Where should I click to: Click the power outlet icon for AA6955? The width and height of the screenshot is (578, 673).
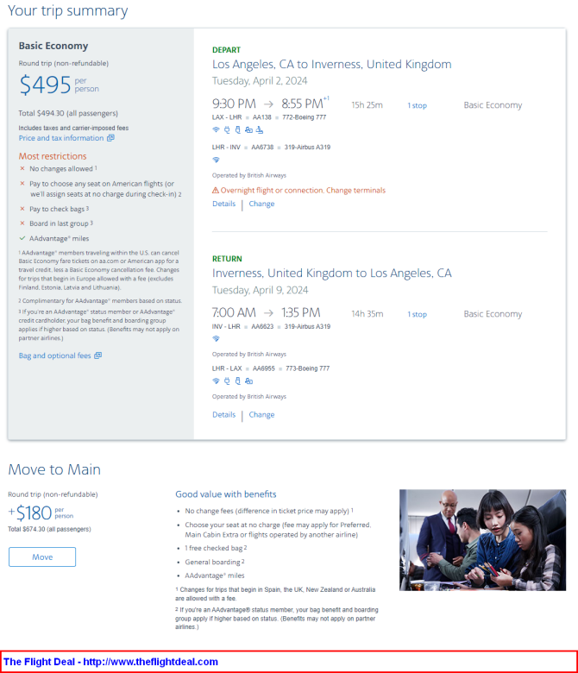(x=227, y=381)
